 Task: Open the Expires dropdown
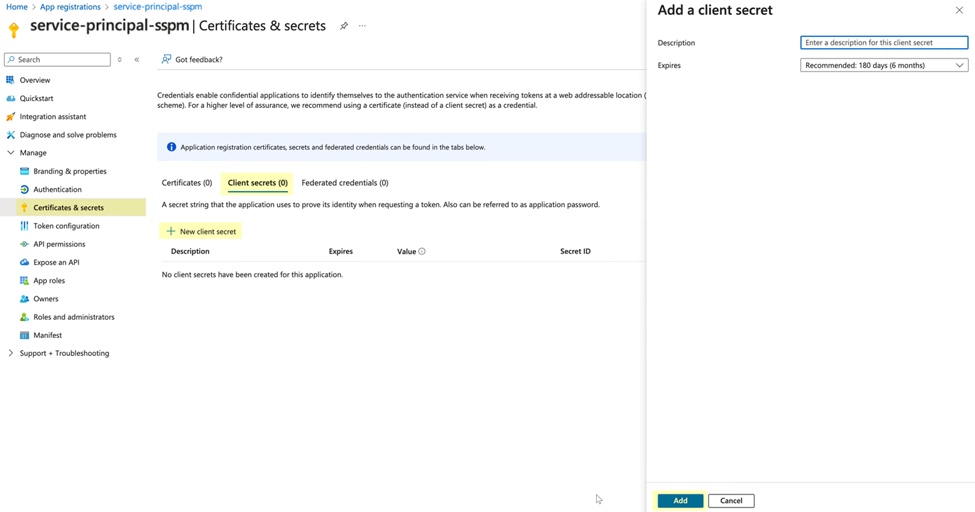[x=884, y=65]
